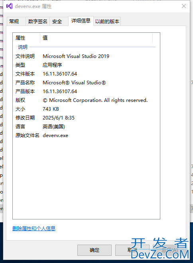The image size is (193, 263).
Task: Select the 详细信息 tab
Action: coord(81,21)
